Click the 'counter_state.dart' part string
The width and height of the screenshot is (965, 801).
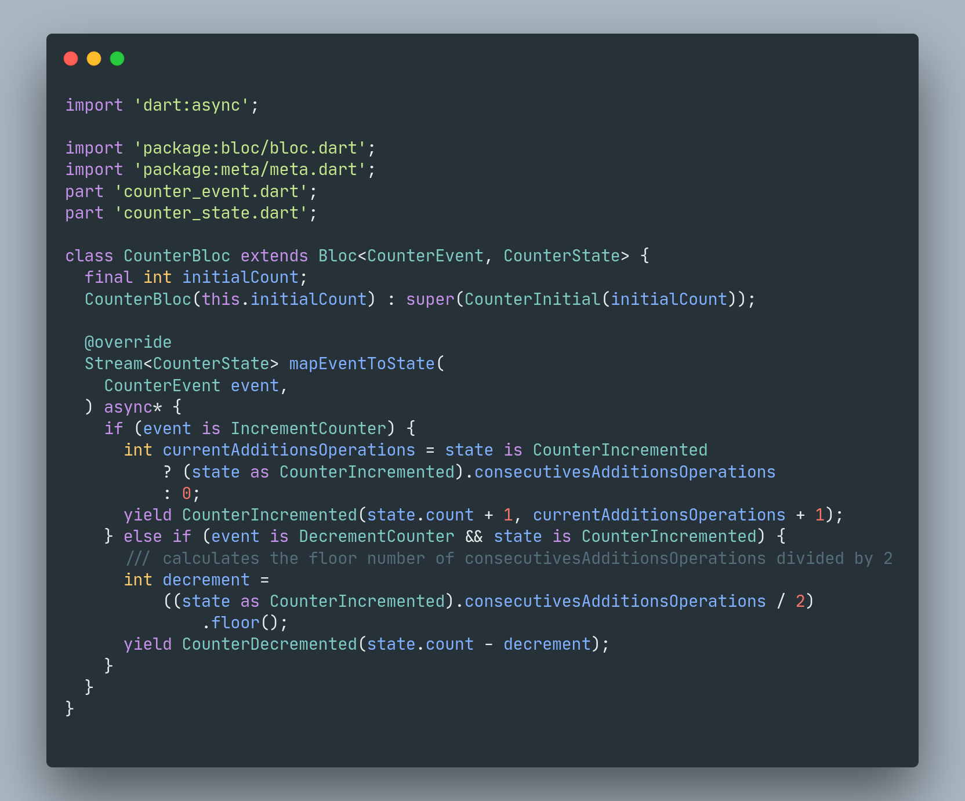[x=211, y=213]
